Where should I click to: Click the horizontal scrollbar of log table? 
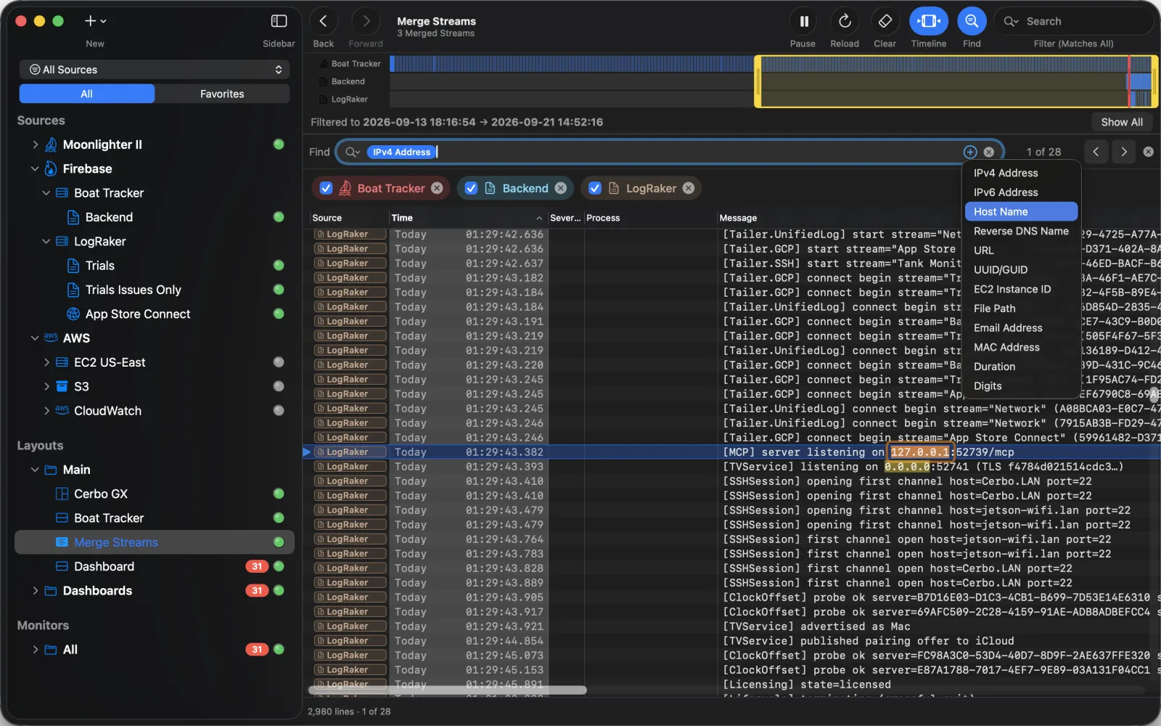click(447, 690)
